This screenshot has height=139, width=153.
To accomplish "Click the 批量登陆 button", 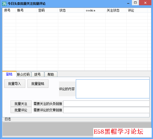I will [x=38, y=84].
